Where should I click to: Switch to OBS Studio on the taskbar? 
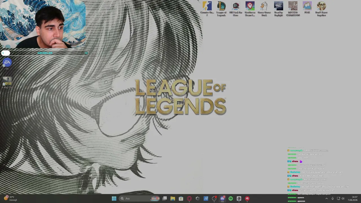(214, 198)
